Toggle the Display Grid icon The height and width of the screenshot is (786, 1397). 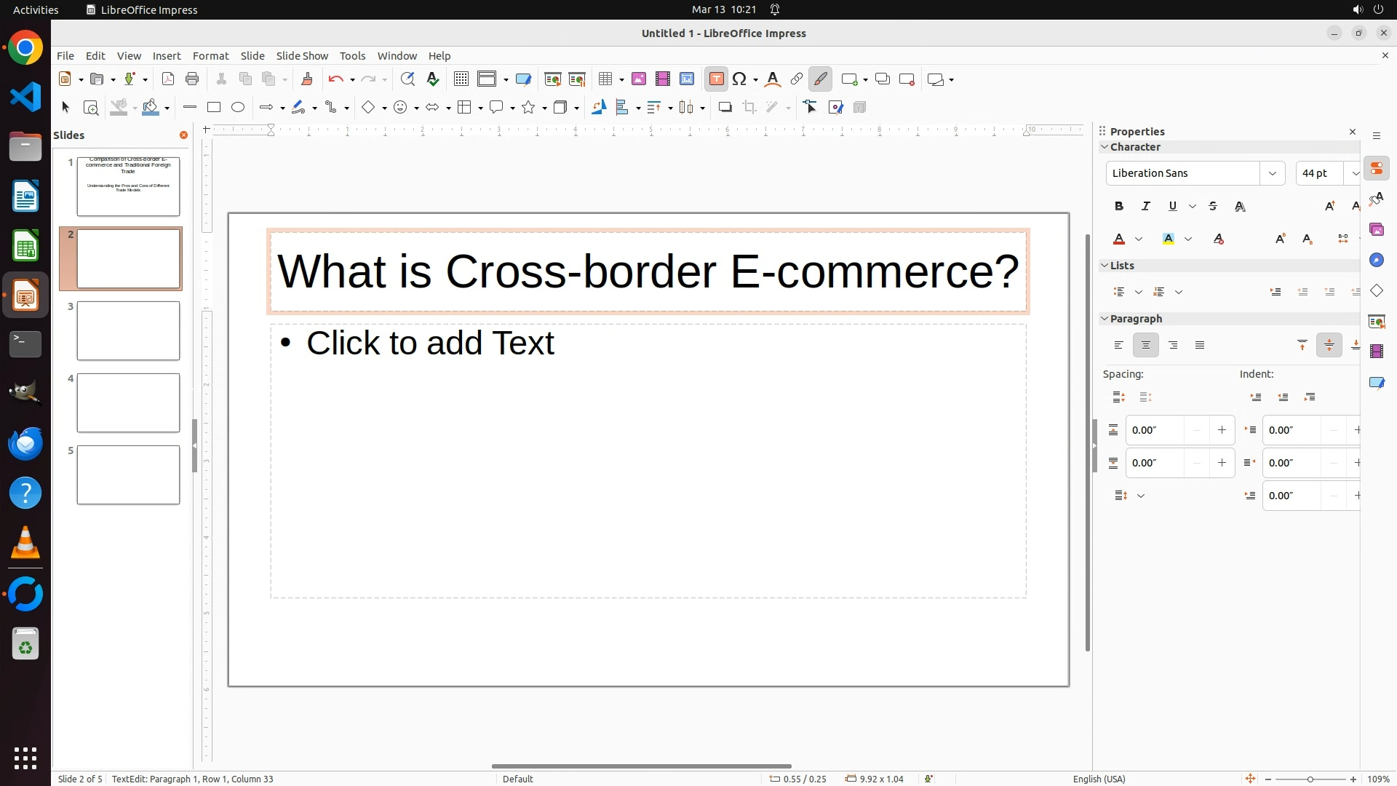461,79
